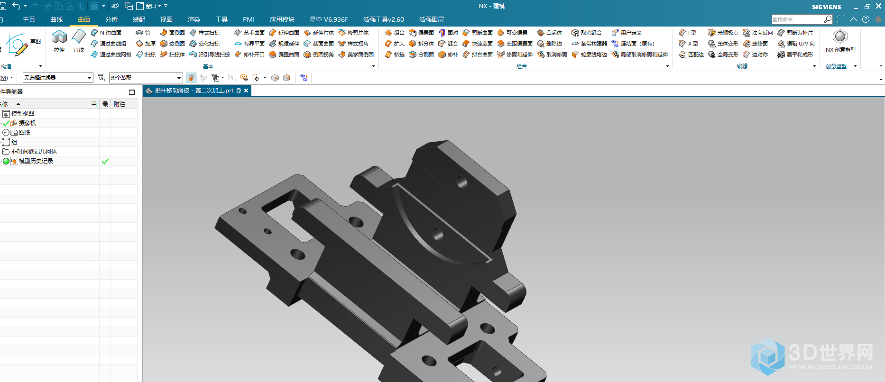Click the 面倒圆 face blend tool

[x=172, y=33]
